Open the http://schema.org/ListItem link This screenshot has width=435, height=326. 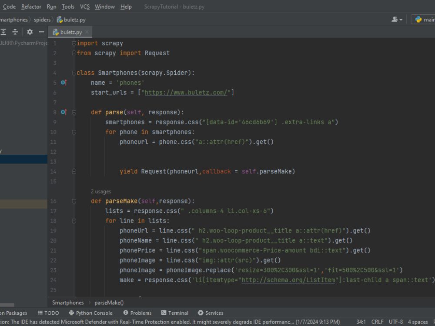(288, 280)
